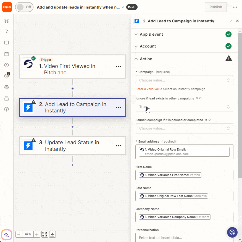Open the AI copilot sparkle button
The image size is (242, 242).
click(6, 235)
